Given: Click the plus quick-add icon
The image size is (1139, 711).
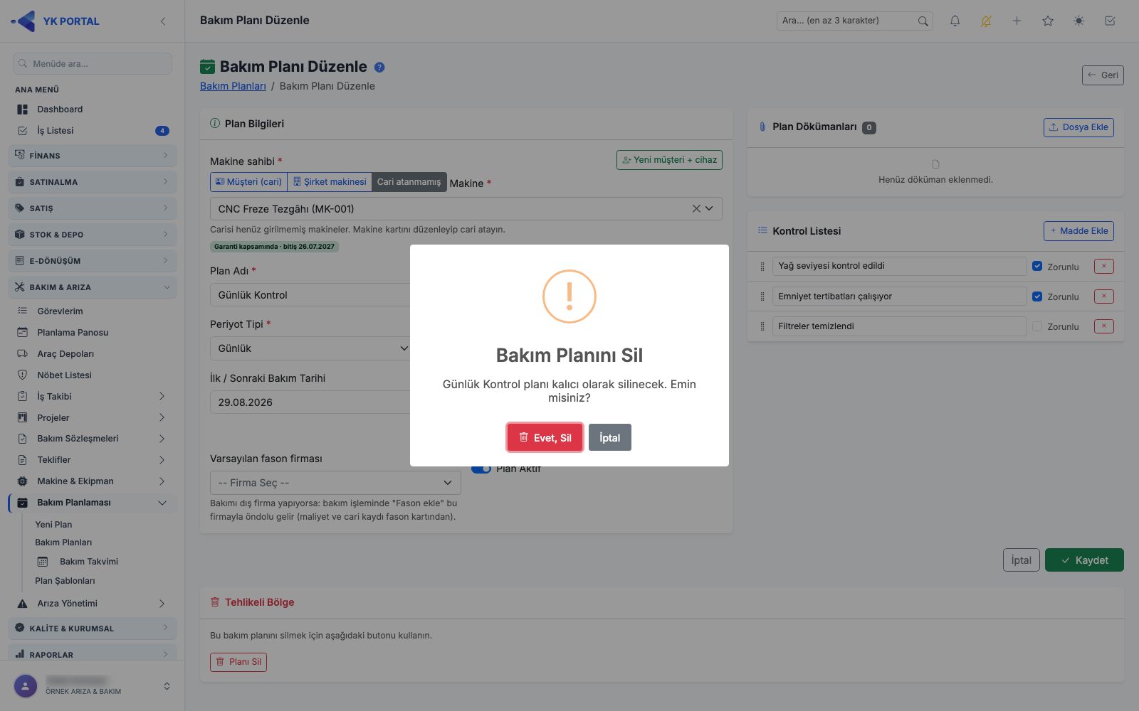Looking at the screenshot, I should [x=1017, y=21].
